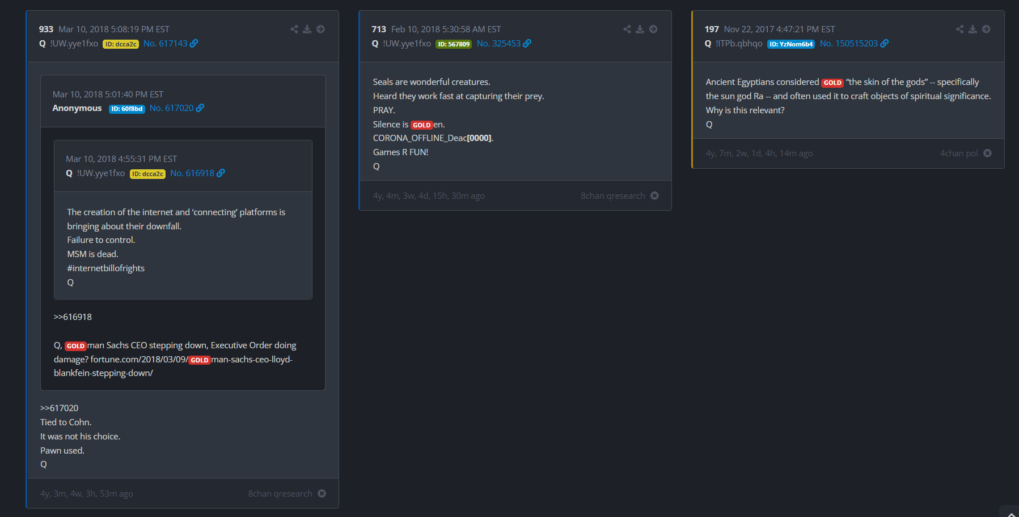Click GOLD tag before 'man Sachs CEO'
The width and height of the screenshot is (1019, 517).
tap(75, 346)
